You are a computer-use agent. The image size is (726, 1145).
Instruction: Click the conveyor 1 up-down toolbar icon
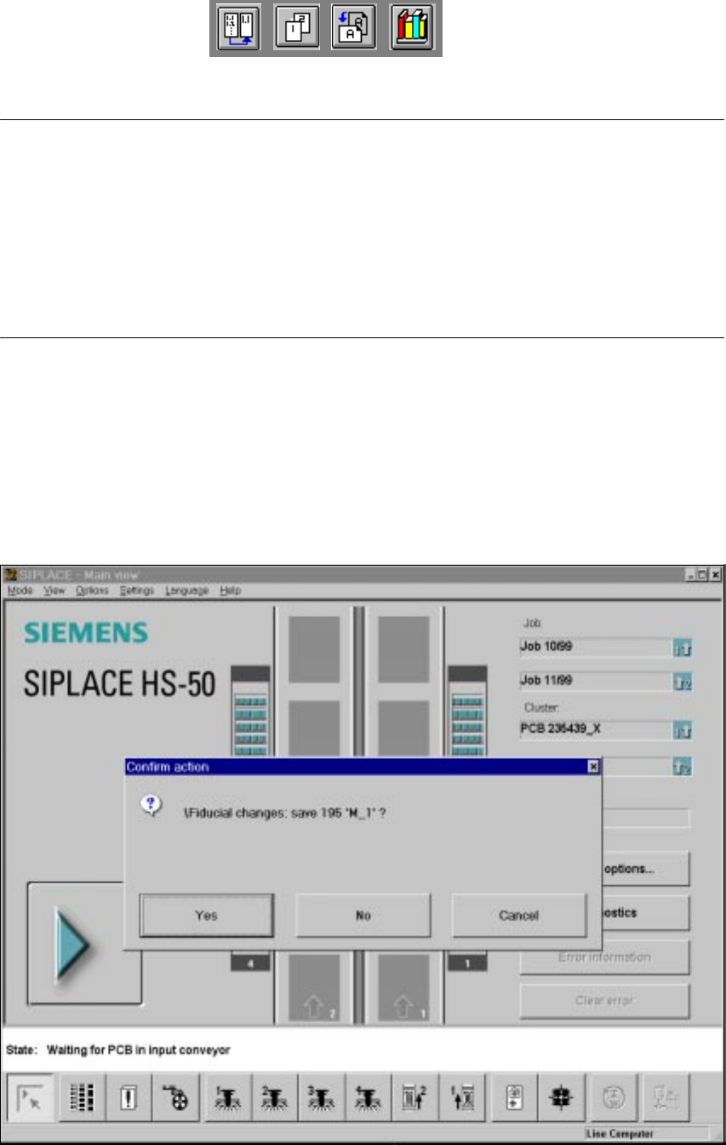pos(460,1097)
